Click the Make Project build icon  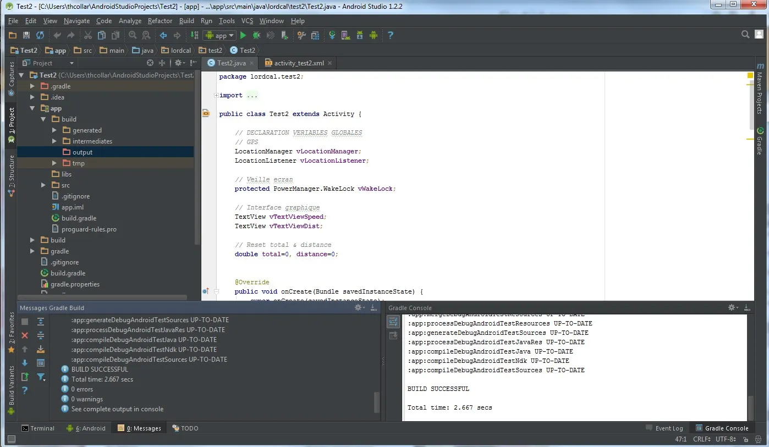pyautogui.click(x=194, y=35)
